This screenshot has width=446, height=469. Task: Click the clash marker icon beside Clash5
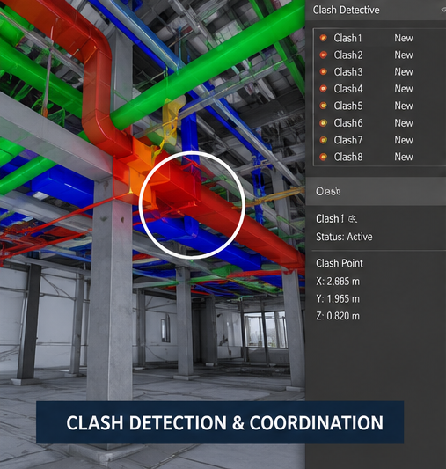coord(323,106)
